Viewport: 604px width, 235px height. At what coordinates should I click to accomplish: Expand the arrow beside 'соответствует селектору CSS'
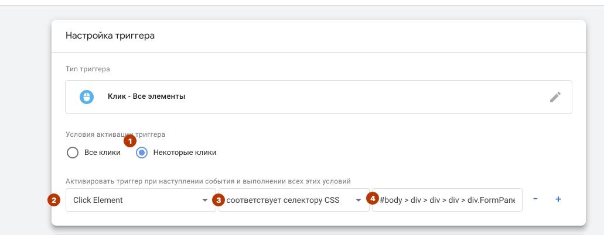point(358,201)
